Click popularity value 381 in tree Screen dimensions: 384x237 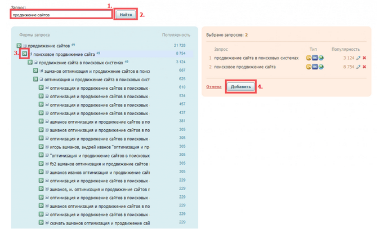182,121
